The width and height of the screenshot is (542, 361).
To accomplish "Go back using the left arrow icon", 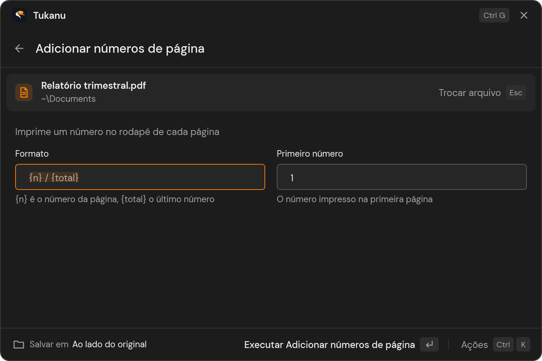I will pos(20,48).
